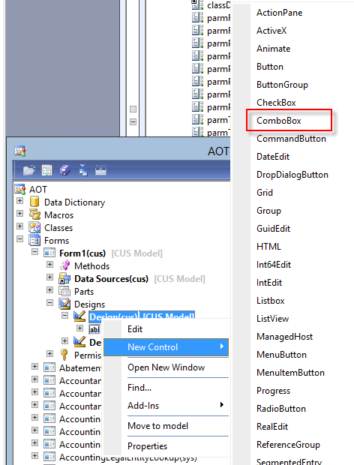
Task: Add a MenuItemButton control
Action: (290, 373)
